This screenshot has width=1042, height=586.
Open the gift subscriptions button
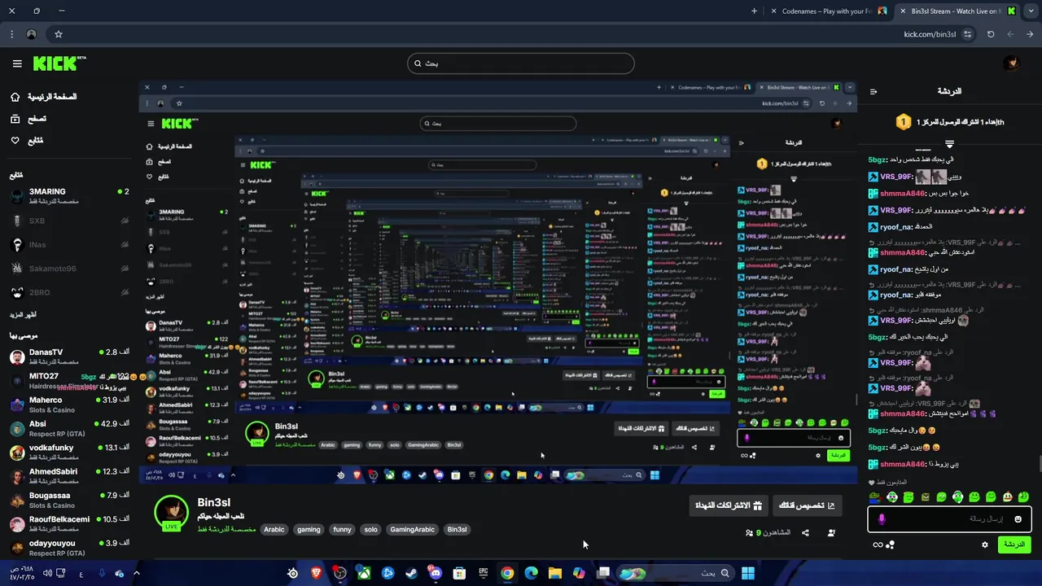(729, 505)
